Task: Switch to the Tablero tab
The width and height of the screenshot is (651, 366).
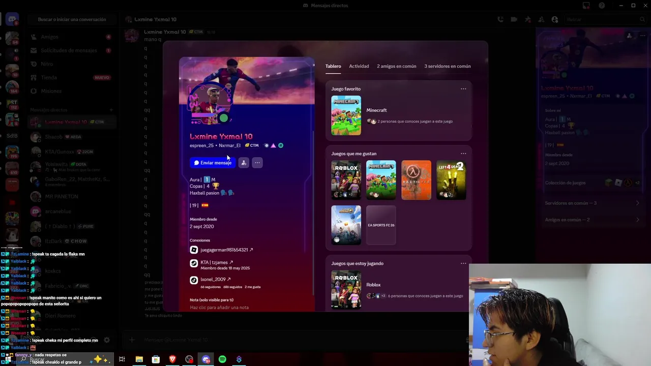Action: pos(333,66)
